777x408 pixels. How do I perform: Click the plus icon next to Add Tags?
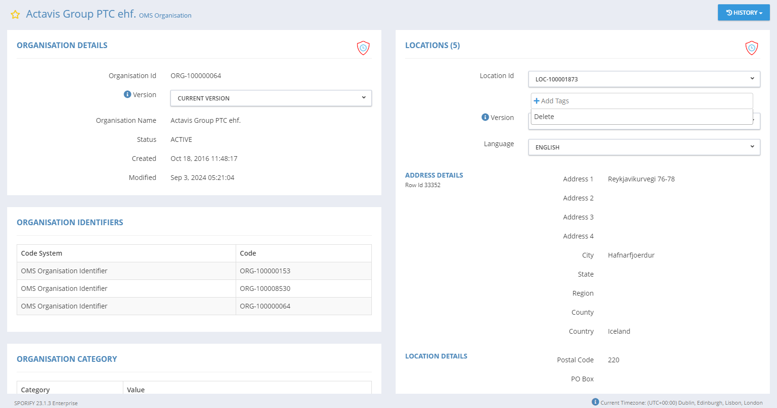tap(537, 101)
